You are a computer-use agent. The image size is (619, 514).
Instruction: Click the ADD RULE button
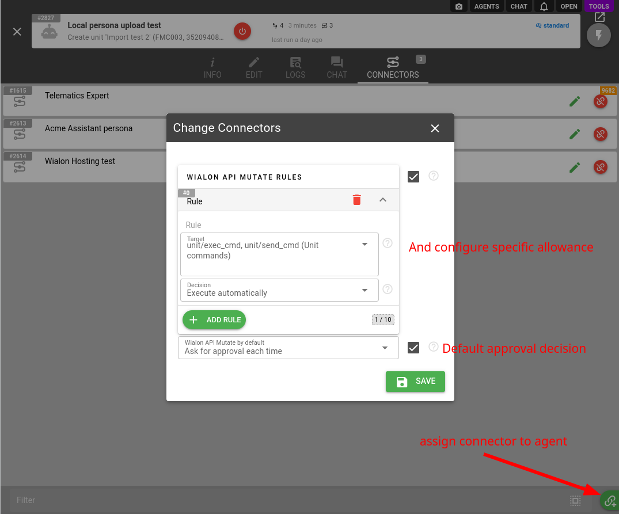tap(214, 319)
